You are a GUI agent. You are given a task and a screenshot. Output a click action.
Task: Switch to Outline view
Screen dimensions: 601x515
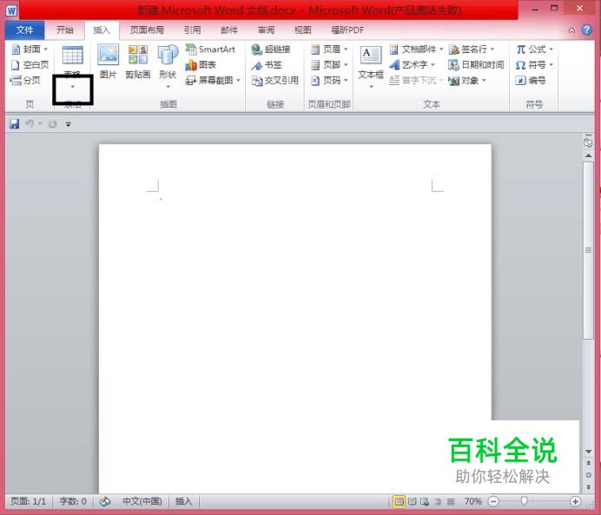[x=438, y=501]
